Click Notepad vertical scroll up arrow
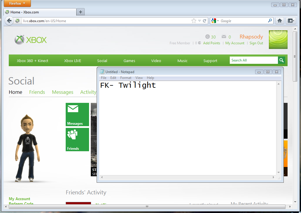301x213 pixels. pos(279,84)
